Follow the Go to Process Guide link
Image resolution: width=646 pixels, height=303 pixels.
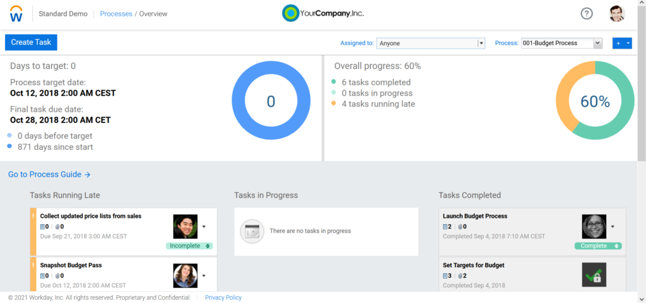[49, 174]
